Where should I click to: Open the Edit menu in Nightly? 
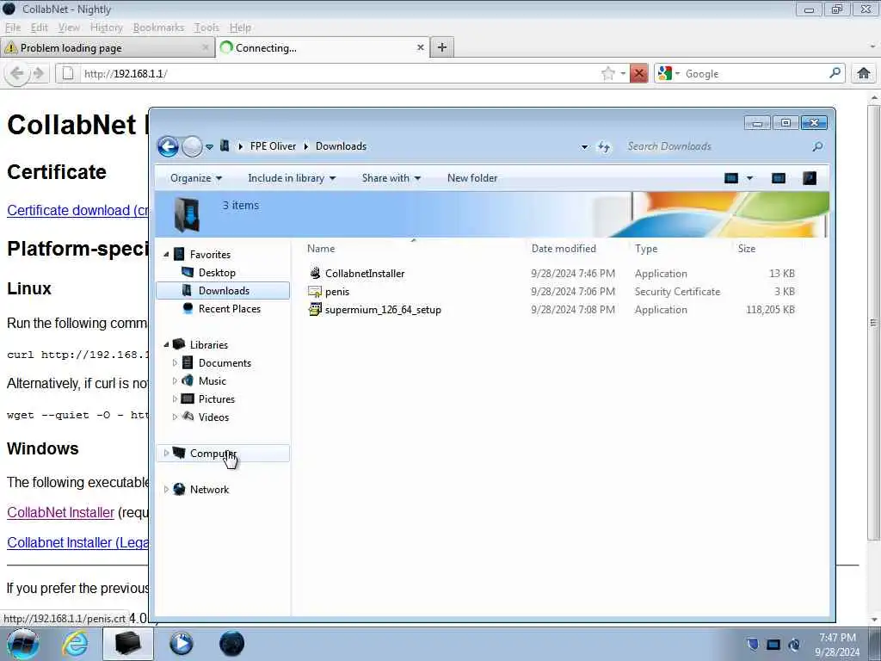pyautogui.click(x=40, y=28)
